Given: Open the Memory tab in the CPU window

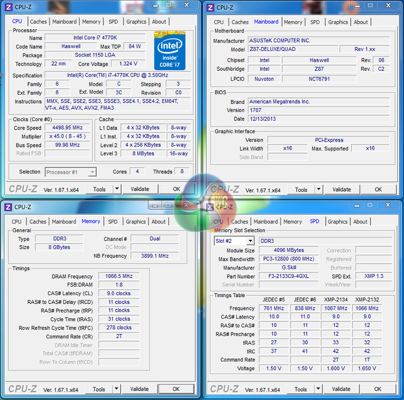Looking at the screenshot, I should [91, 22].
